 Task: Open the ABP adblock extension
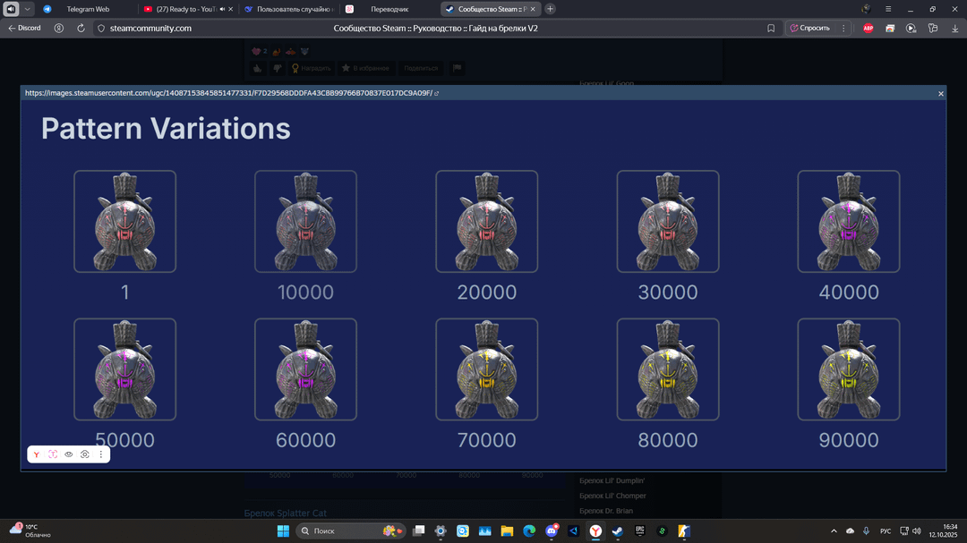pos(869,29)
